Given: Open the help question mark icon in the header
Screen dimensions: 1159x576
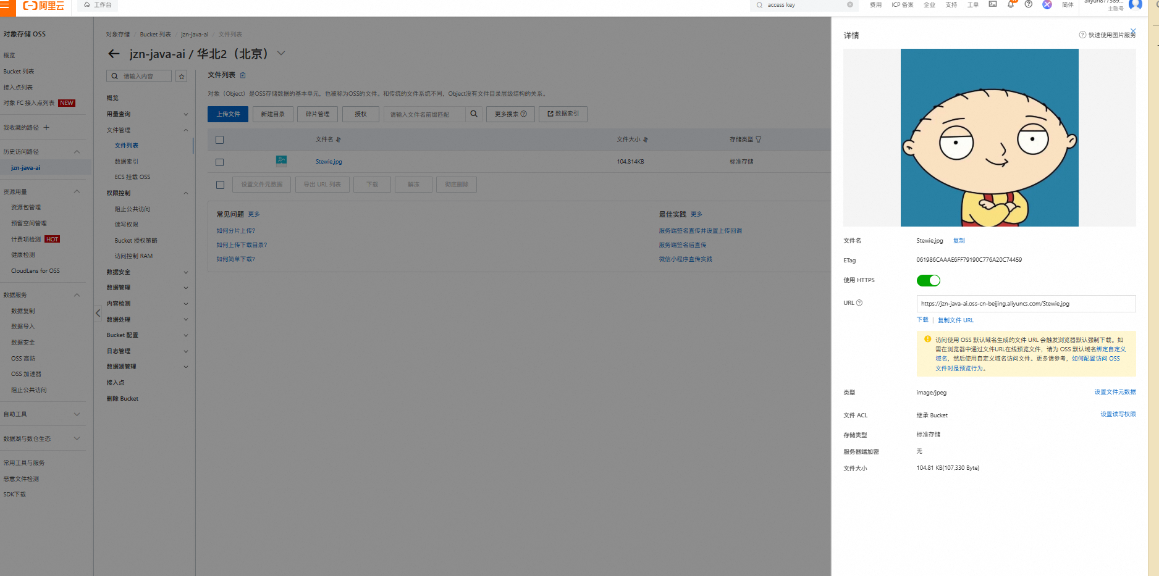Looking at the screenshot, I should (1029, 4).
